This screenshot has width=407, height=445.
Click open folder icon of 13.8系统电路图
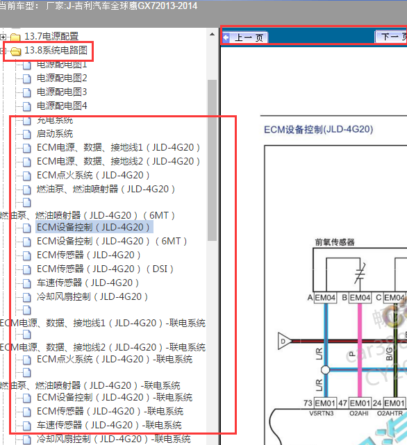coord(15,51)
